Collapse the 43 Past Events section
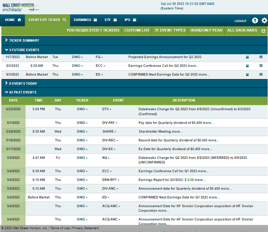Viewport: 268px width, 232px height. [x=134, y=92]
